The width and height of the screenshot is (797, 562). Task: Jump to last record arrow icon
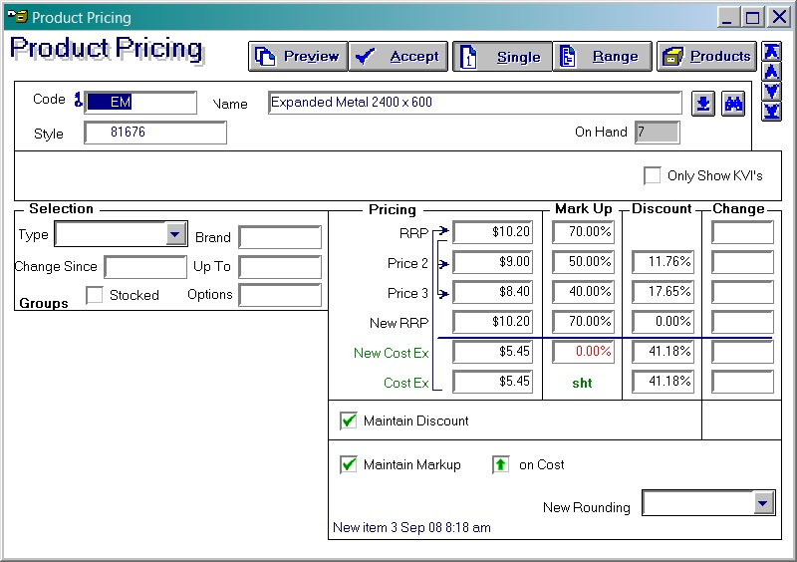(771, 111)
